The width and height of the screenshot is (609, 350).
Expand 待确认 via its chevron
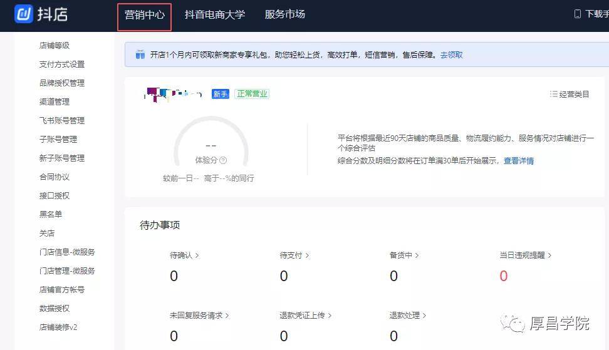point(197,255)
